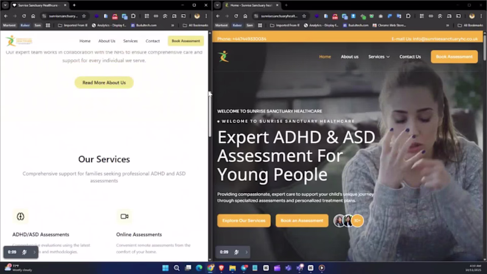Expand right recording widget arrow
The height and width of the screenshot is (274, 487).
247,252
